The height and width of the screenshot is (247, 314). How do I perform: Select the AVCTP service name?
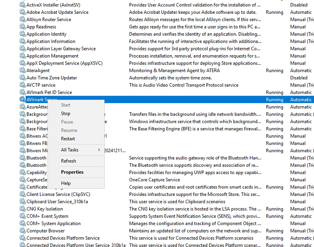click(x=41, y=85)
